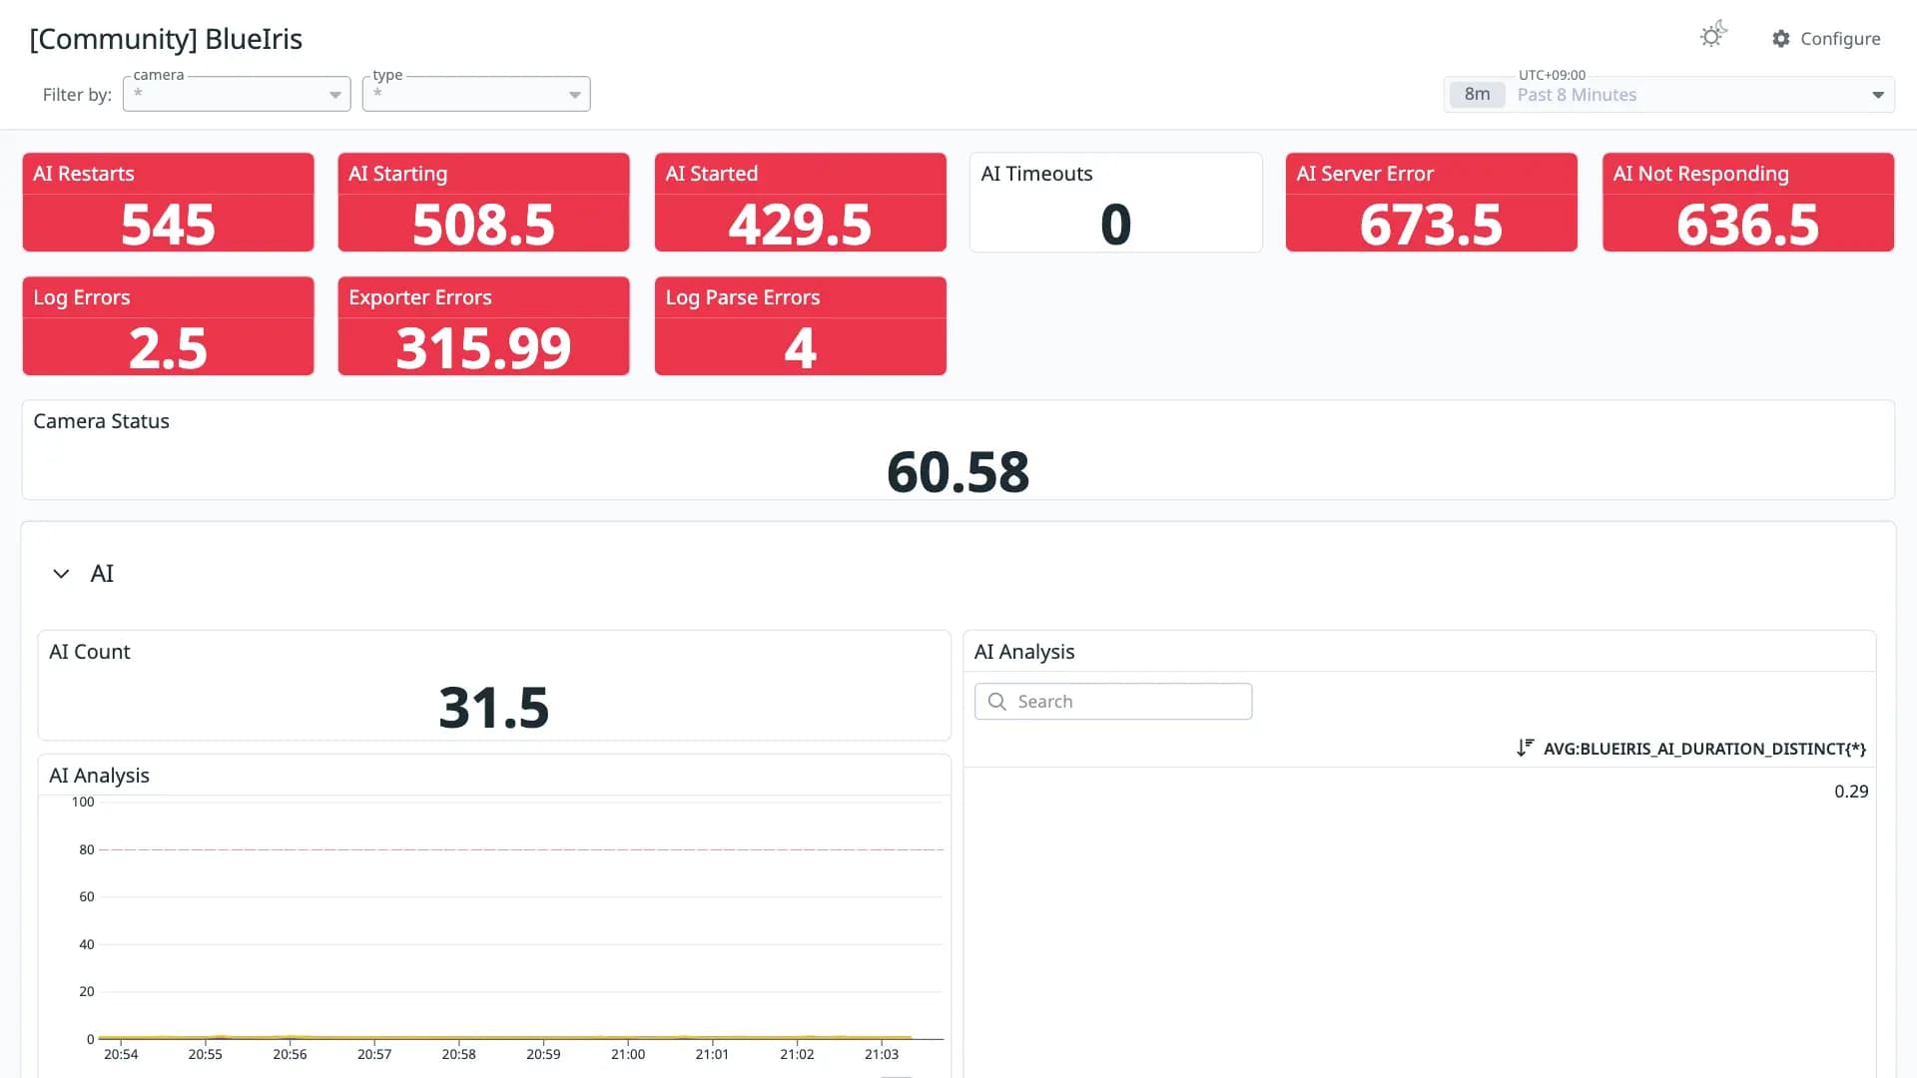Click the 21:00 marker on AI Analysis chart

(x=628, y=1054)
